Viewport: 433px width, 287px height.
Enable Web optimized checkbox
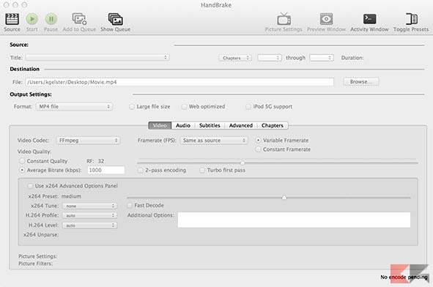pos(184,106)
